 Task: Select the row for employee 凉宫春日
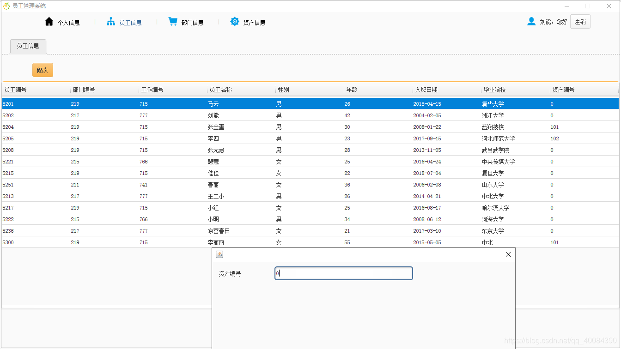pos(310,231)
